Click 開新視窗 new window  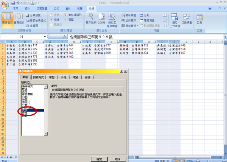coord(129,15)
